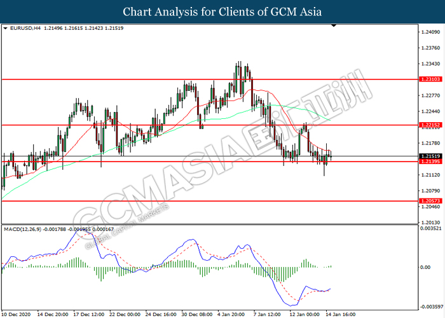
Task: Click the 1.22770 price axis value
Action: tap(430, 95)
